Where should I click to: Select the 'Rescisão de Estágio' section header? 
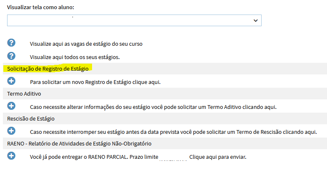click(x=31, y=119)
